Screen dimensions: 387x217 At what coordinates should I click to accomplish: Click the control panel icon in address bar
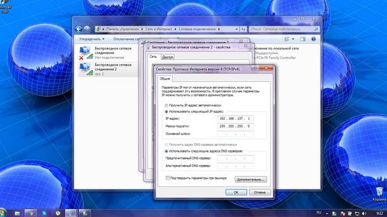click(99, 29)
